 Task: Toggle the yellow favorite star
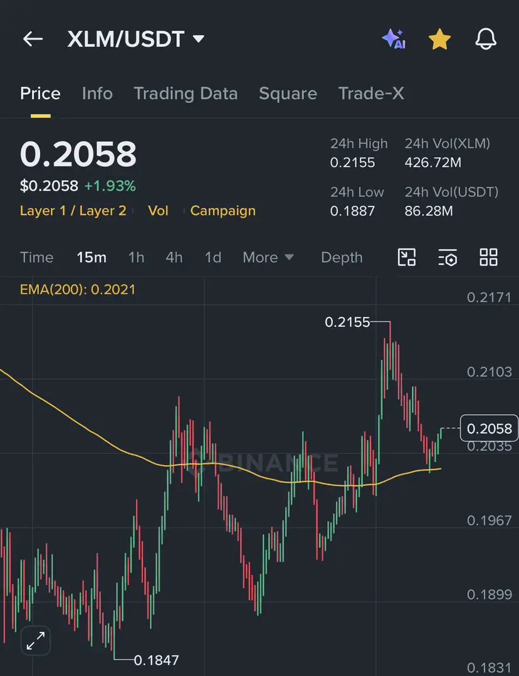[x=439, y=40]
